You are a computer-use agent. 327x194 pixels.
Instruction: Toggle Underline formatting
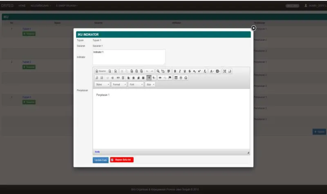tap(185, 71)
